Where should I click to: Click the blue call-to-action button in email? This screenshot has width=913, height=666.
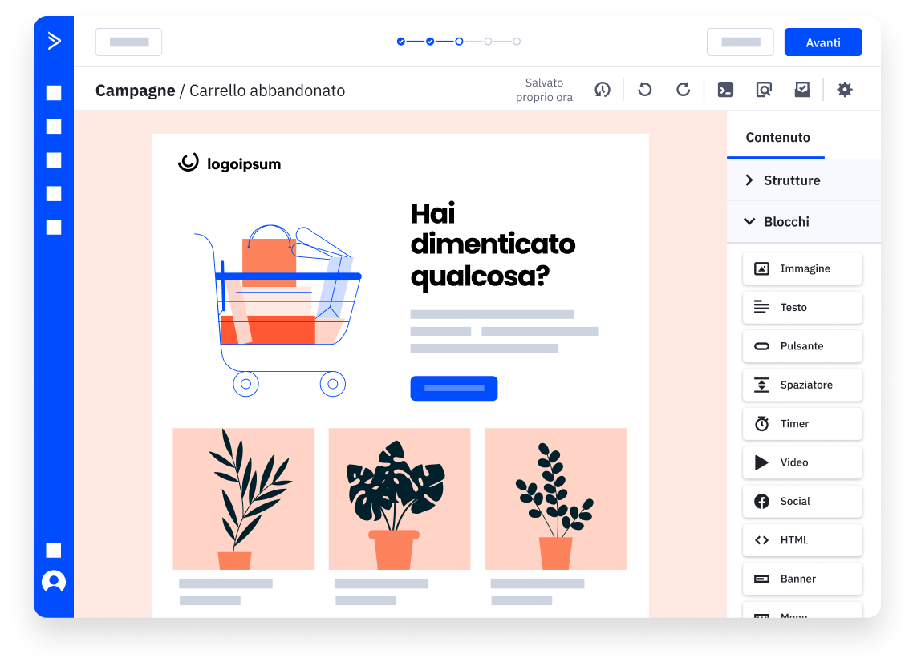(453, 388)
